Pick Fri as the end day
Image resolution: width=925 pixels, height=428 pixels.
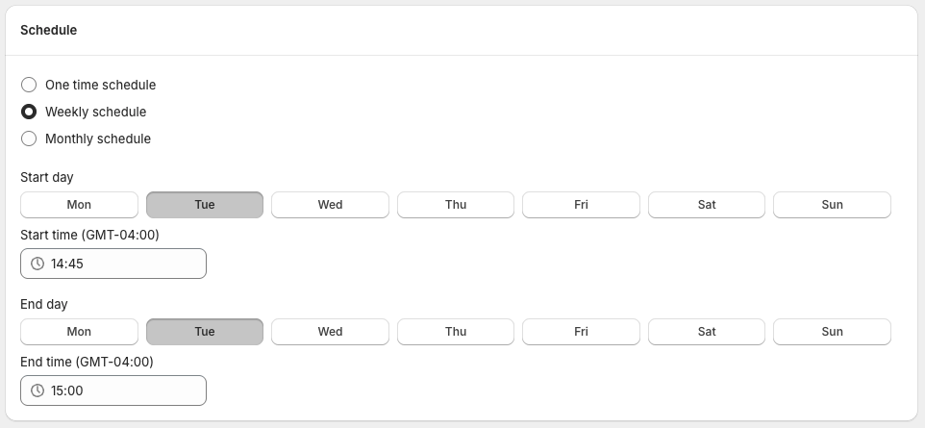(581, 332)
